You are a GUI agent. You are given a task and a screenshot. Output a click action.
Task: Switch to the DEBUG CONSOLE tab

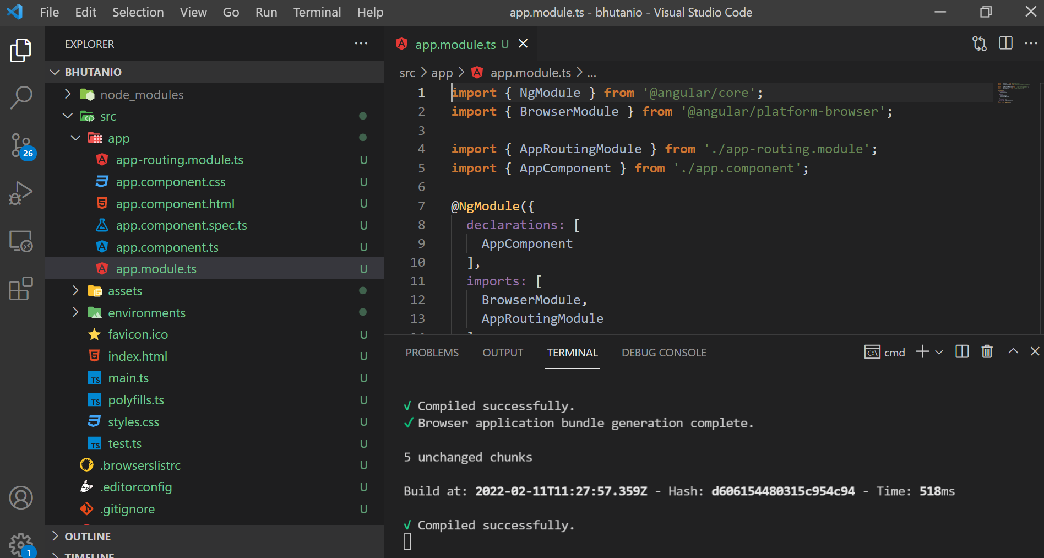coord(664,353)
